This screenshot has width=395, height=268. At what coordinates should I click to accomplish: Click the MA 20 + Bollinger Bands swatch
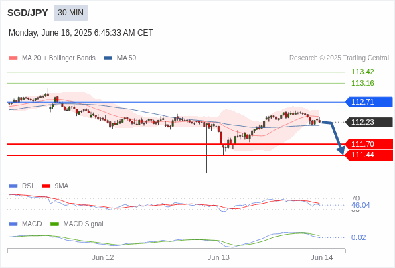point(13,58)
